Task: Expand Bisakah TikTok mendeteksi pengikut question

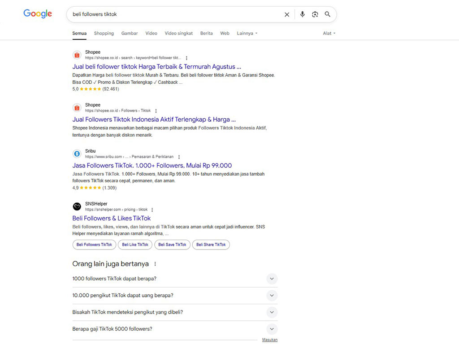Action: pyautogui.click(x=175, y=312)
